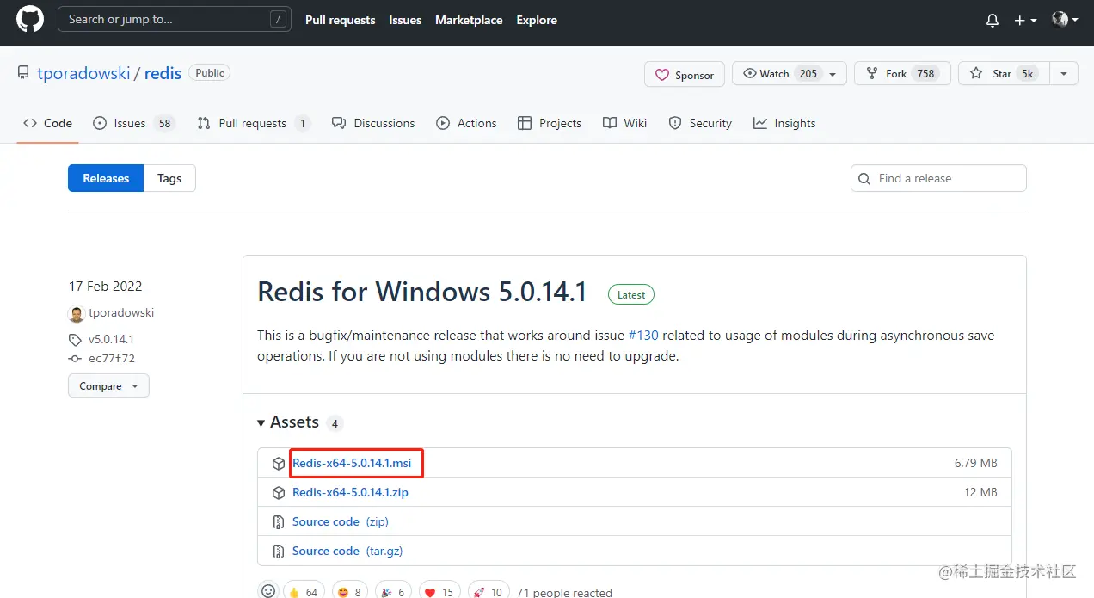The image size is (1094, 598).
Task: Download Source code (tar.gz)
Action: tap(347, 551)
